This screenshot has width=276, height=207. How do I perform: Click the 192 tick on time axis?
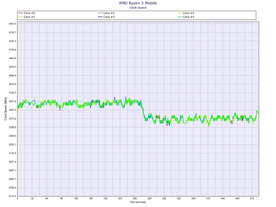click(x=105, y=198)
